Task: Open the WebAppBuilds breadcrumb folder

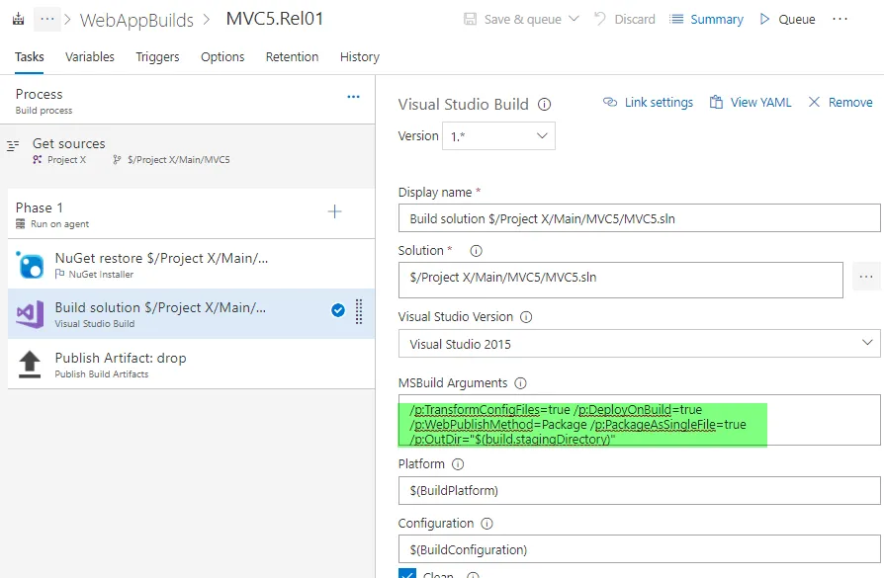Action: tap(136, 20)
